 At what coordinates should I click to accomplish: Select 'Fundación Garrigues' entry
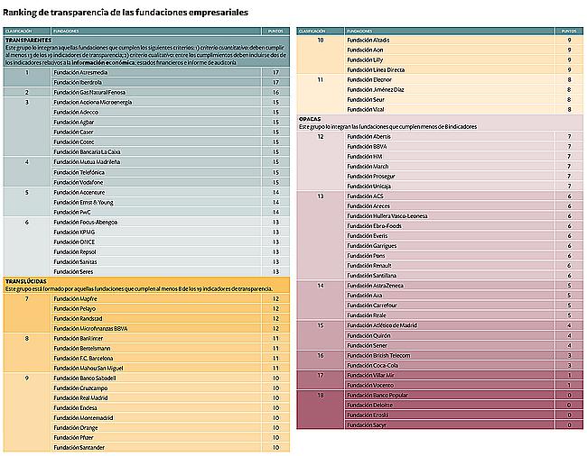tap(372, 246)
